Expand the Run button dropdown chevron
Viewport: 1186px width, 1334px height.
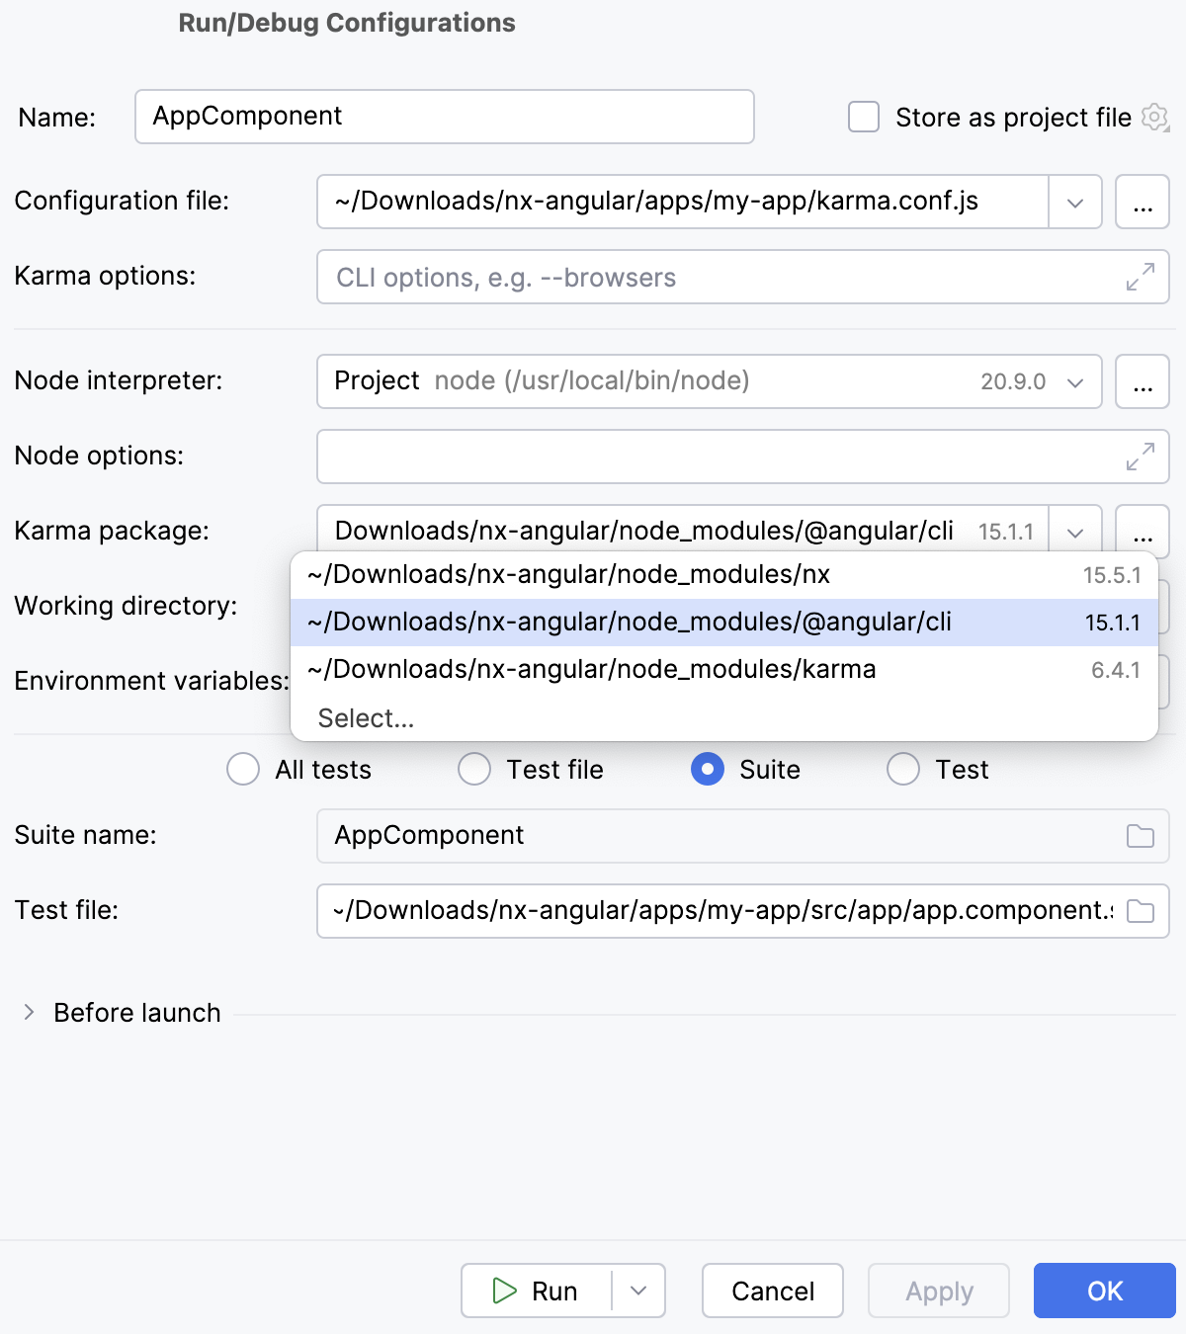tap(638, 1291)
